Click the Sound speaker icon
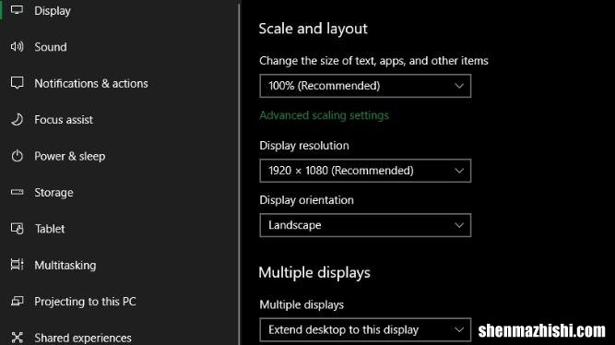This screenshot has width=615, height=345. click(17, 47)
